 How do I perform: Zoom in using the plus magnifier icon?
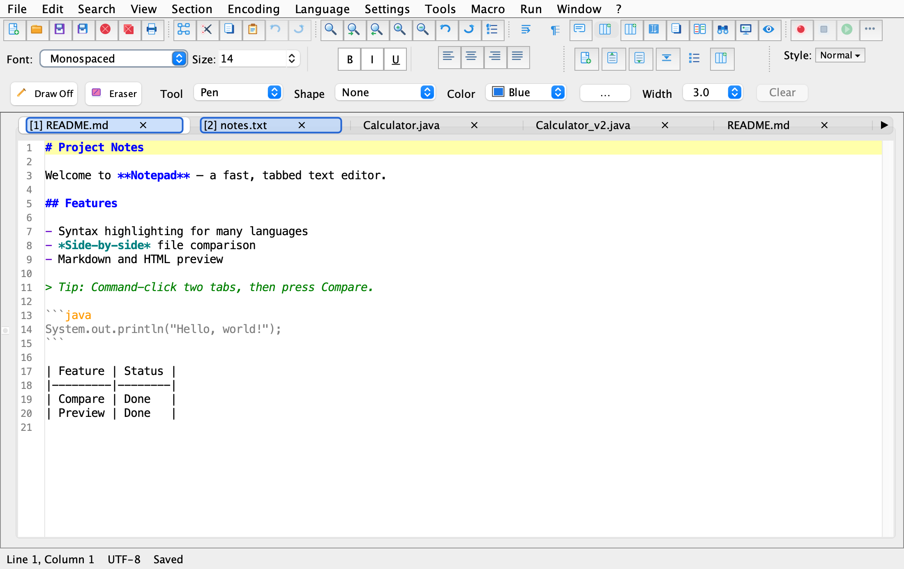(x=400, y=30)
